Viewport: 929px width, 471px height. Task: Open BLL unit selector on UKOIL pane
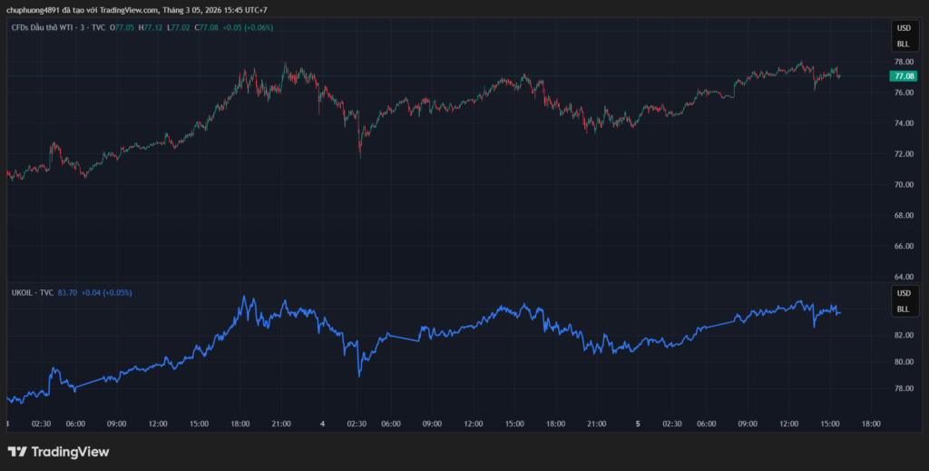(903, 309)
